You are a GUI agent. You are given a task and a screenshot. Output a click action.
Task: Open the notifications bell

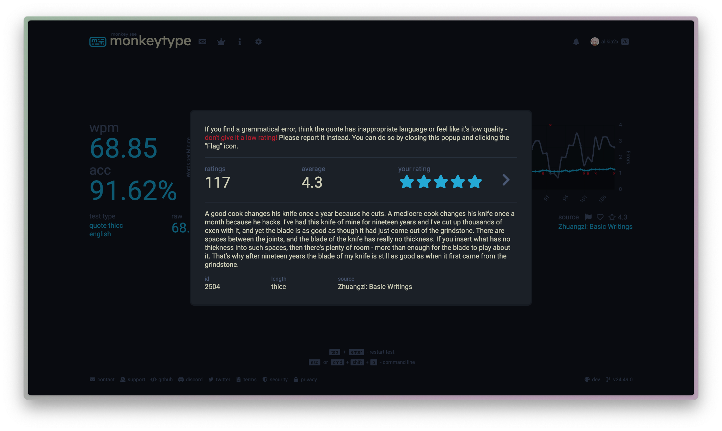[576, 42]
